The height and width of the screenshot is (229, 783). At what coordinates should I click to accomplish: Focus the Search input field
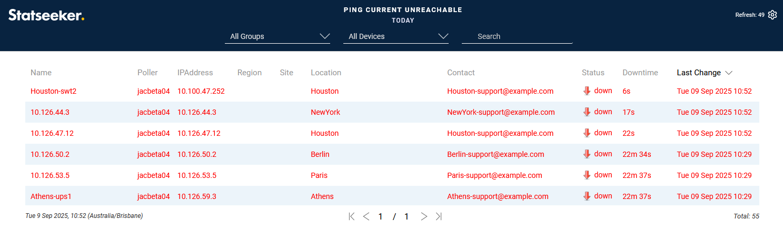point(517,36)
